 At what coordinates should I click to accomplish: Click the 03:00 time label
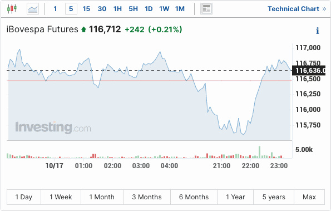click(x=141, y=166)
